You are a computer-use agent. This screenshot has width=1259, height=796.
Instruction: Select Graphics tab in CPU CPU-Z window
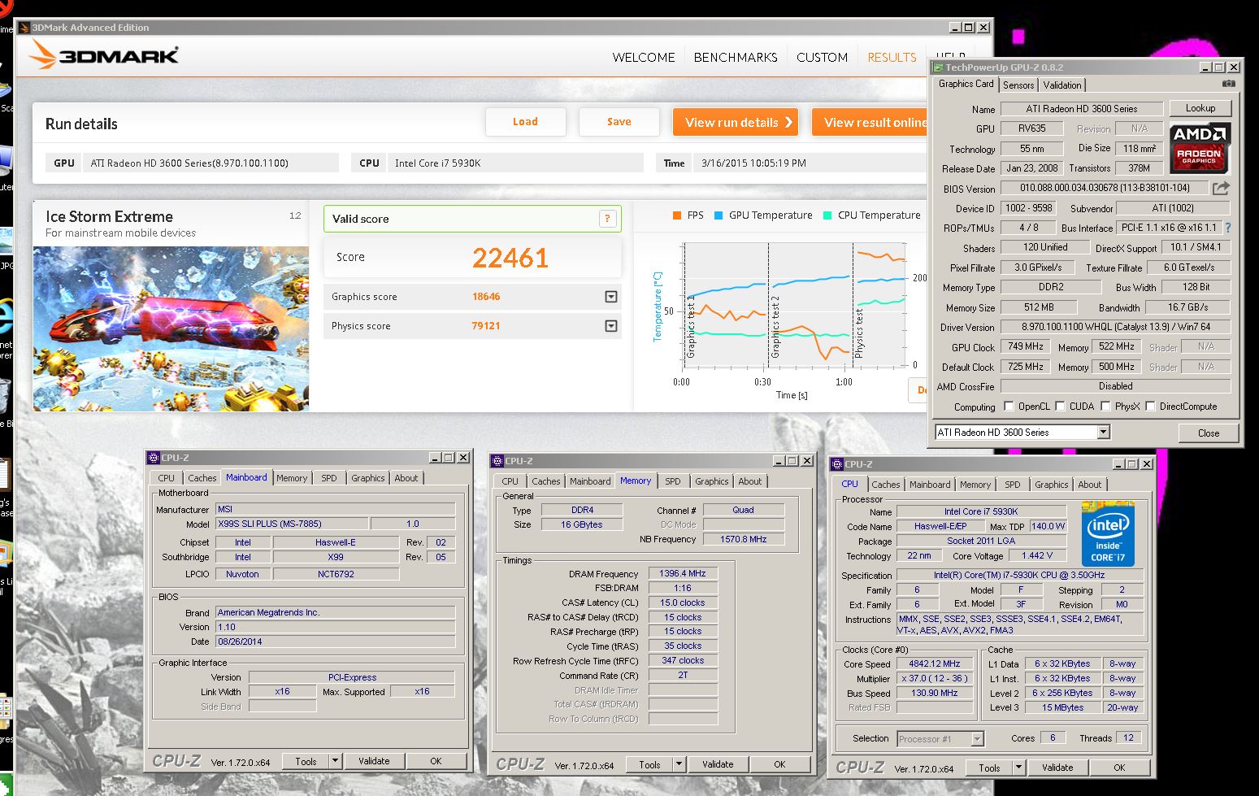tap(1051, 485)
